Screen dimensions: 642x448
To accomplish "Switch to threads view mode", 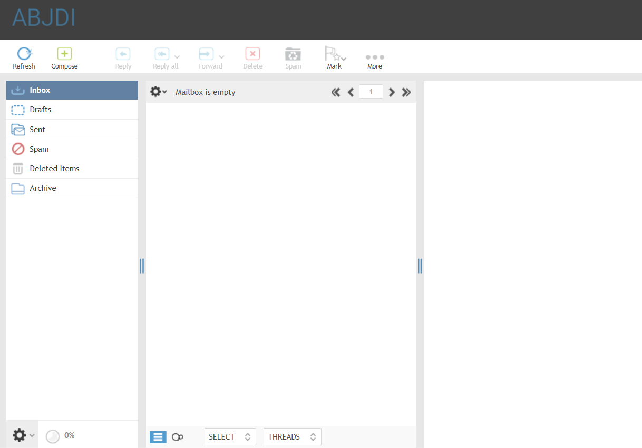I will coord(178,437).
